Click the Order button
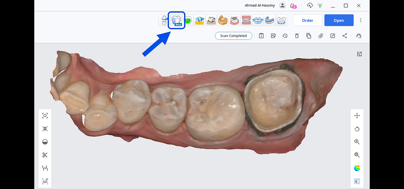 click(308, 21)
